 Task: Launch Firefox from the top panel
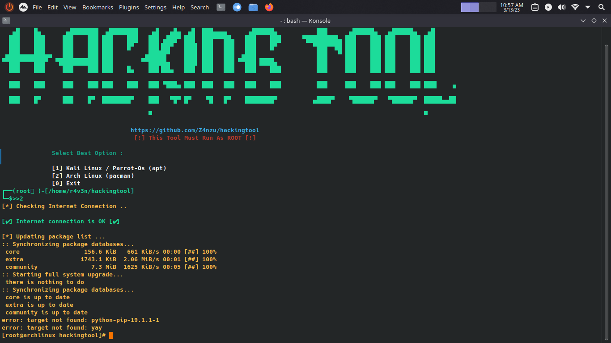pyautogui.click(x=269, y=7)
